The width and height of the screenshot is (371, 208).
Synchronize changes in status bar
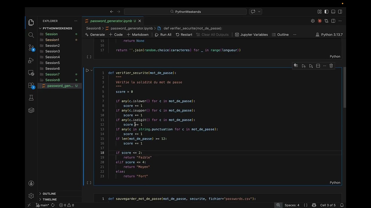[53, 205]
